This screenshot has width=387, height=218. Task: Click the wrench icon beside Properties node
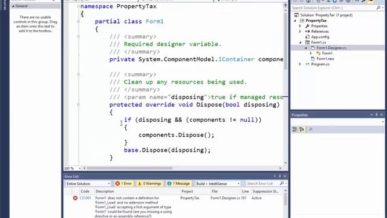click(x=307, y=26)
